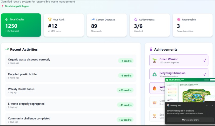The width and height of the screenshot is (215, 126).
Task: Click the +8 credits badge
Action: click(126, 75)
